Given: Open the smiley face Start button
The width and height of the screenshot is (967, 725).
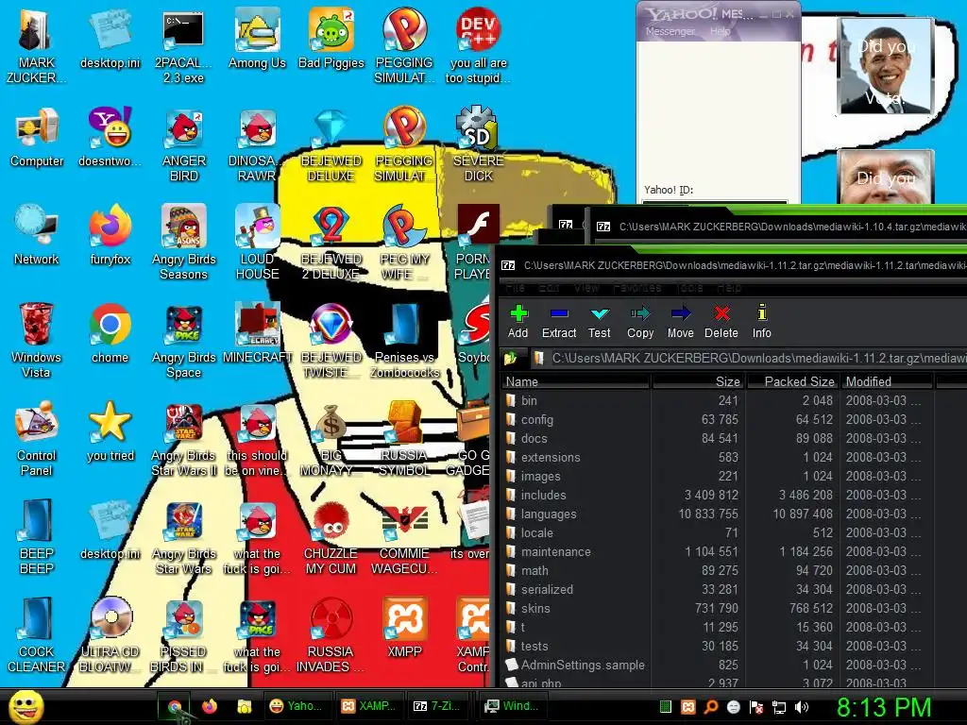Looking at the screenshot, I should 26,707.
